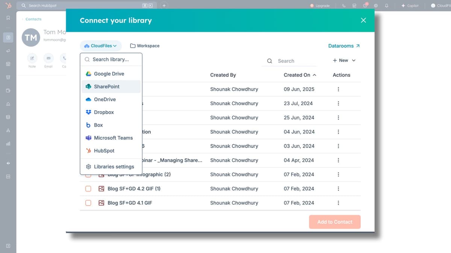The image size is (451, 253).
Task: Open Microsoft Teams library option
Action: pyautogui.click(x=113, y=138)
